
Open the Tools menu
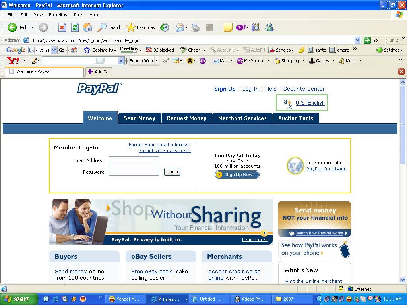point(78,15)
